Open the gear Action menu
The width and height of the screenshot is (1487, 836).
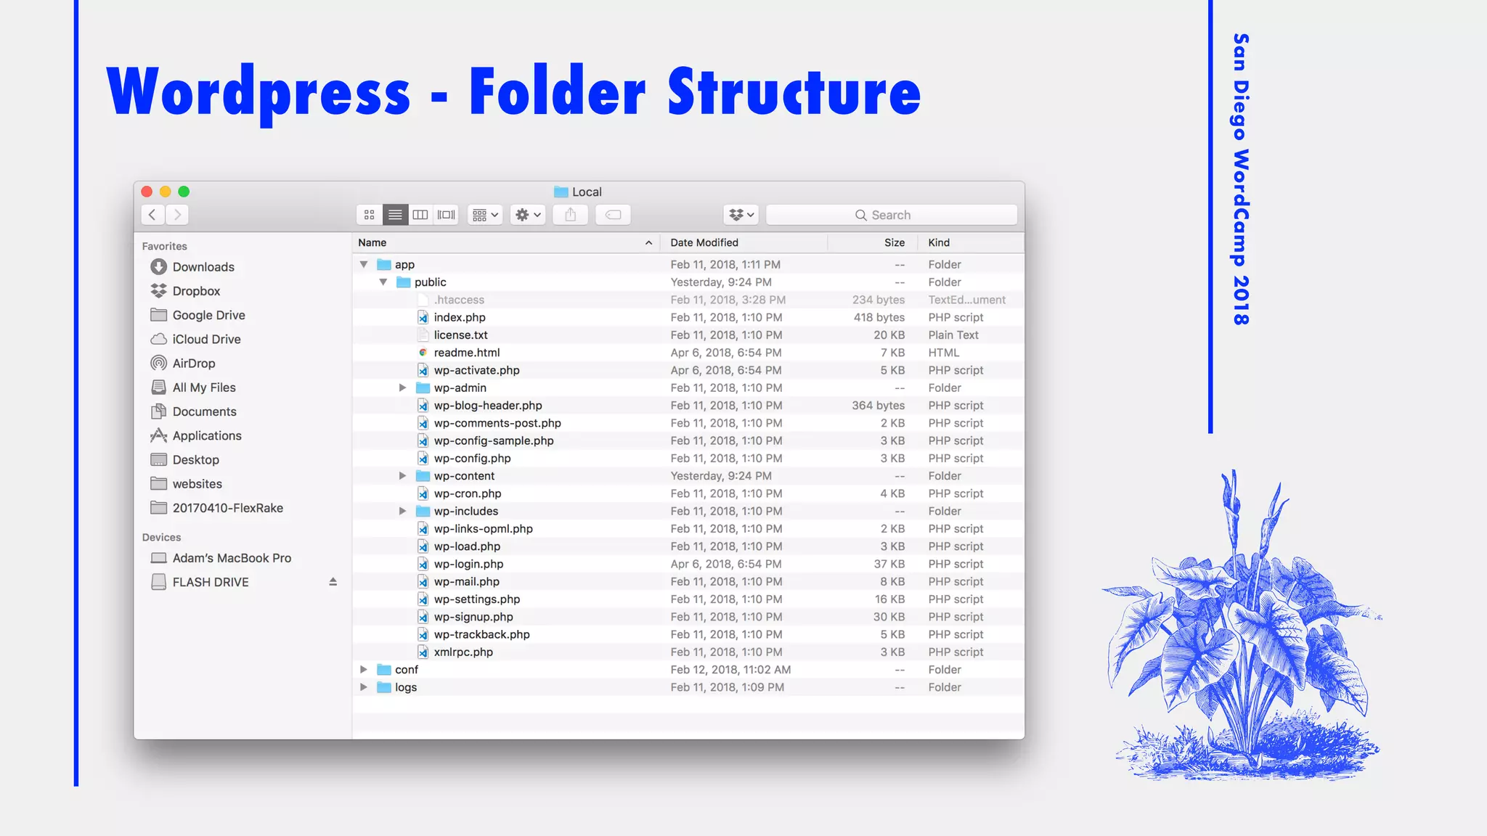click(528, 215)
